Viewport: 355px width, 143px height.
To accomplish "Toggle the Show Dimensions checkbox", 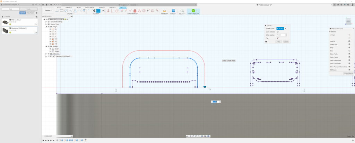I will pos(349,60).
